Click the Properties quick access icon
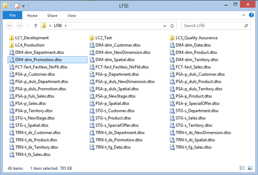This screenshot has height=175, width=258. [17, 6]
